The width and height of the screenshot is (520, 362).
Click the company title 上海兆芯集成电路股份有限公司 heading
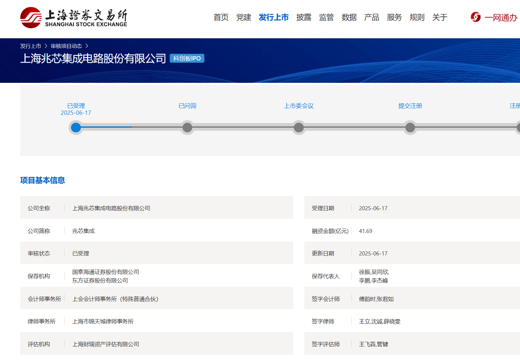(93, 58)
